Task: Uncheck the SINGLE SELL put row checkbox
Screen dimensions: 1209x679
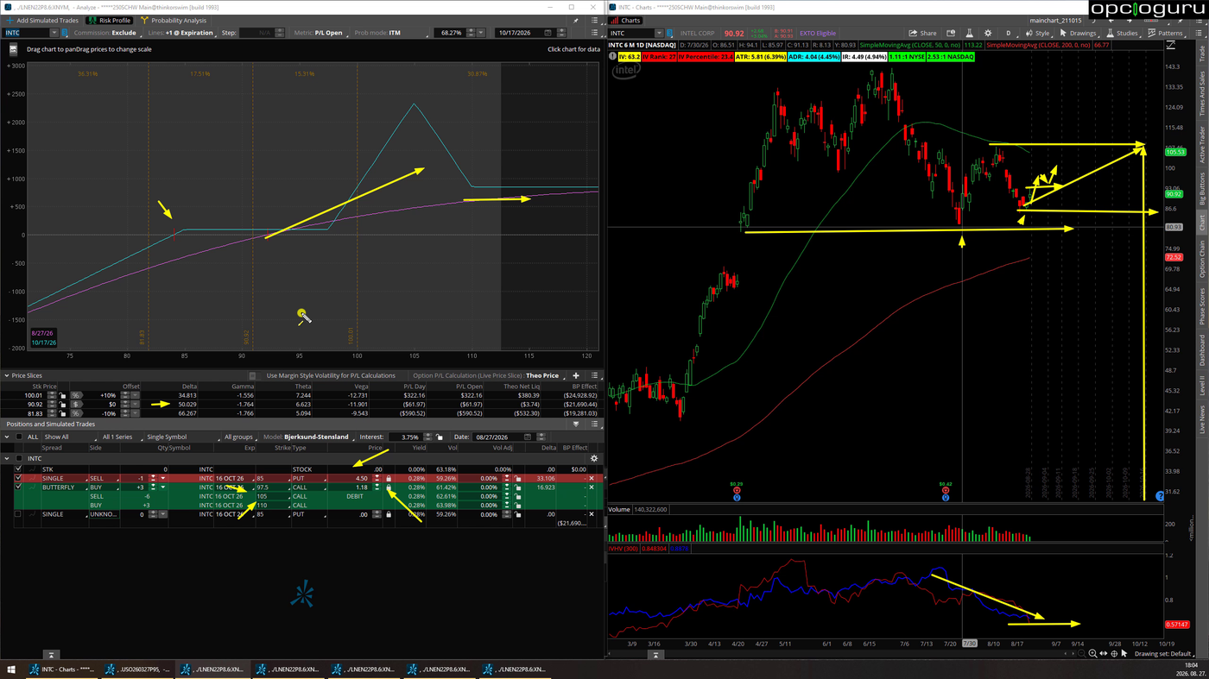Action: point(18,478)
